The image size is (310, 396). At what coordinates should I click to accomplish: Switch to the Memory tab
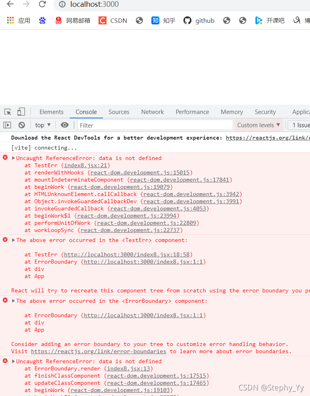point(232,112)
